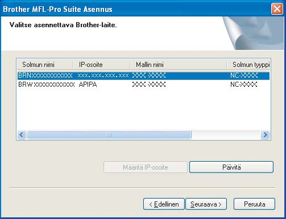Click the APIPA IP address cell

click(x=88, y=85)
